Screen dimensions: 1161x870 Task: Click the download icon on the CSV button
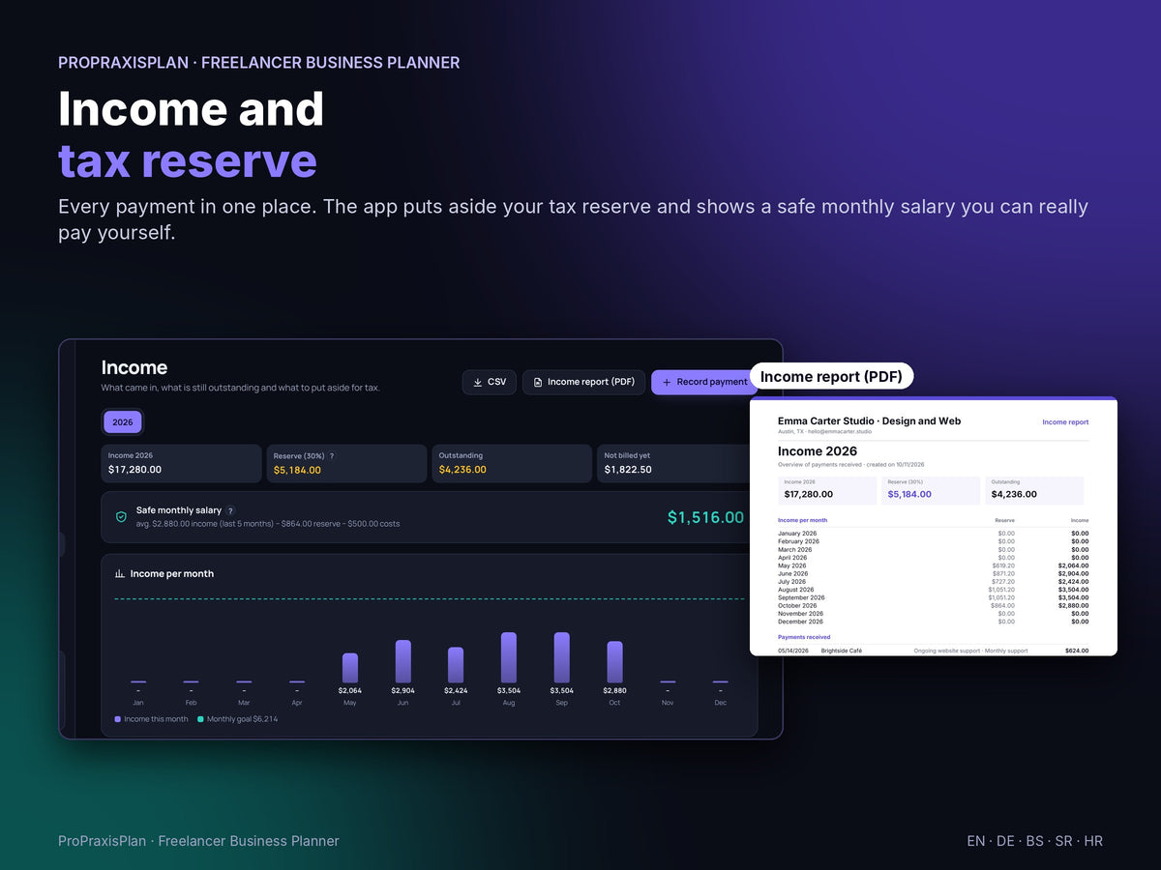(x=478, y=382)
